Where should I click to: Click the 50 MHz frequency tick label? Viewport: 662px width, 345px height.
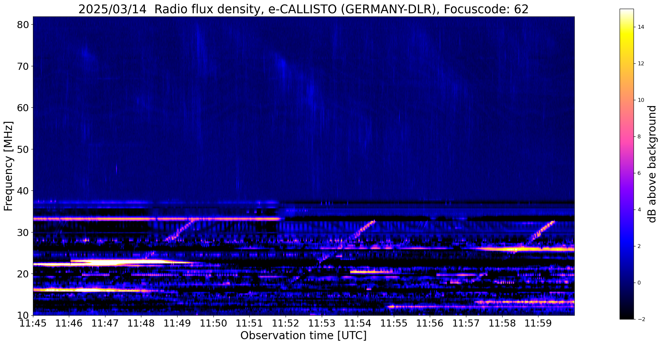point(23,149)
